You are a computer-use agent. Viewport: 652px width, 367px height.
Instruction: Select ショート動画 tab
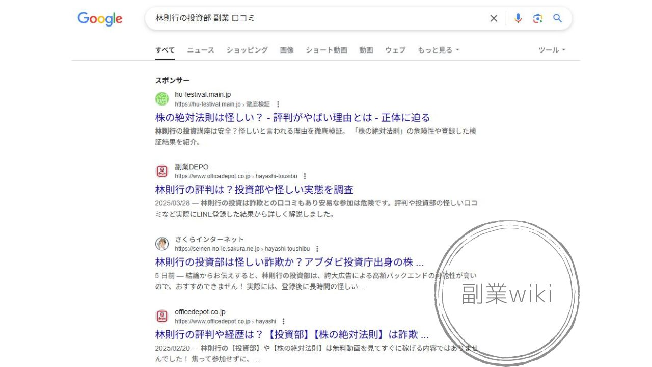pos(327,50)
